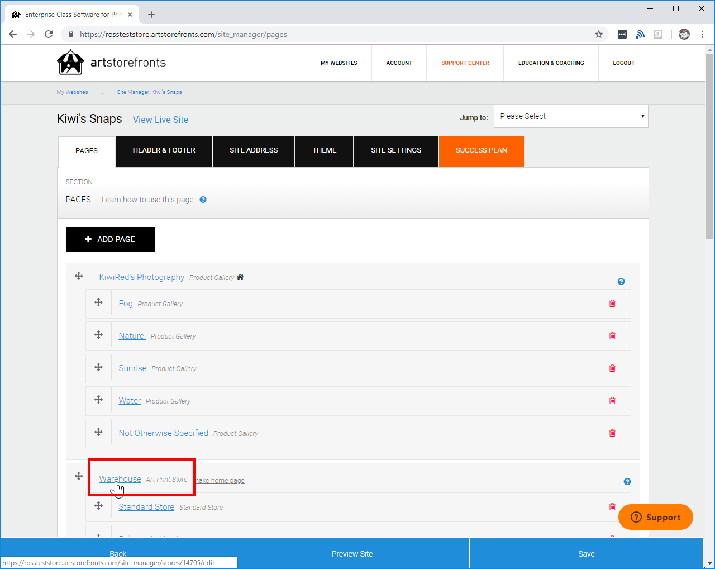
Task: Click the drag handle for Water page
Action: 98,400
